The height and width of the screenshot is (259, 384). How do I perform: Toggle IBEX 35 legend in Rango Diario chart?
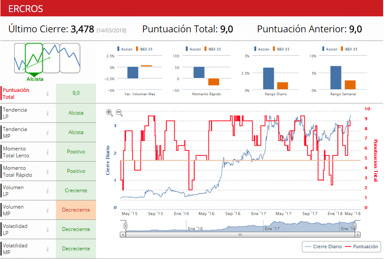point(281,49)
